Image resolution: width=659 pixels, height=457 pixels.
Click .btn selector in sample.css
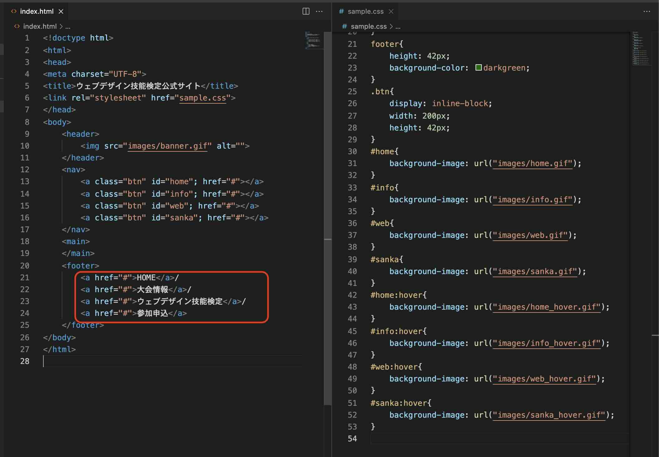click(380, 92)
